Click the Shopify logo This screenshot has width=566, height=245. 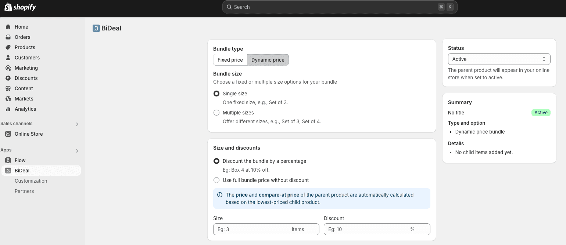[20, 7]
